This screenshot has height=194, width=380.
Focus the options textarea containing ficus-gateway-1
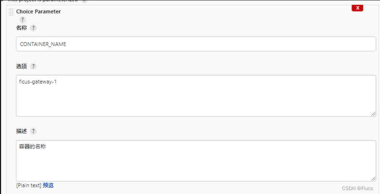coord(196,96)
